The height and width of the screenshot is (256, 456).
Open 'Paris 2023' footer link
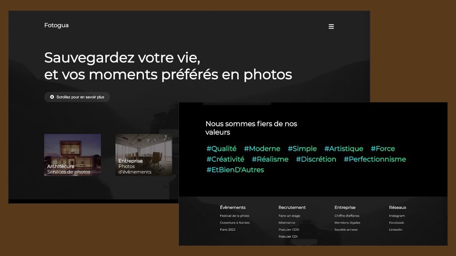tap(228, 230)
